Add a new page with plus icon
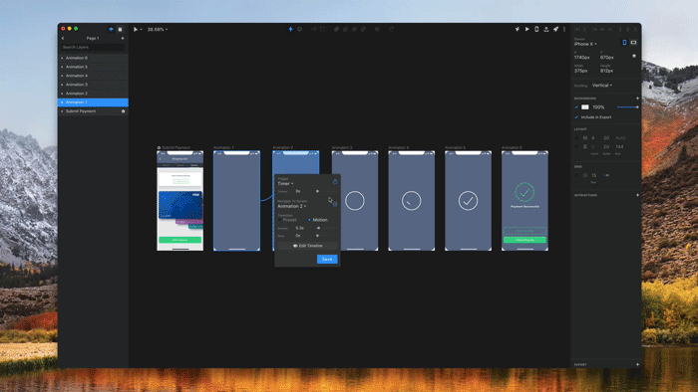 [123, 38]
